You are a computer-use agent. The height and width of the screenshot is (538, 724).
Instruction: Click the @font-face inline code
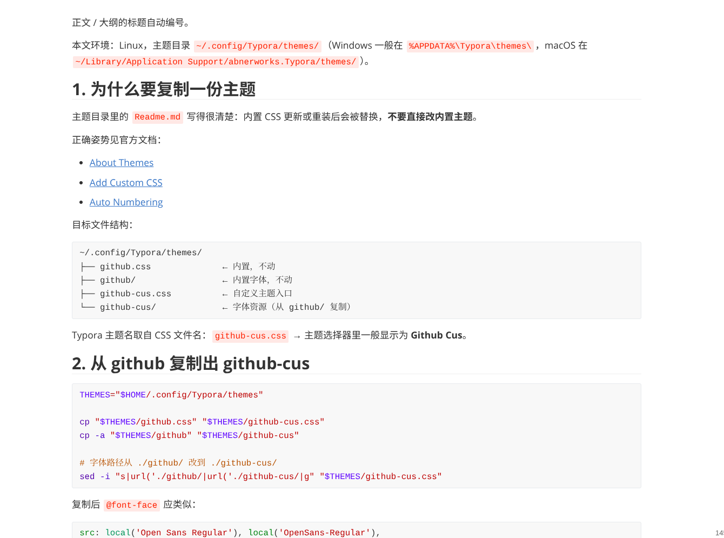coord(132,505)
